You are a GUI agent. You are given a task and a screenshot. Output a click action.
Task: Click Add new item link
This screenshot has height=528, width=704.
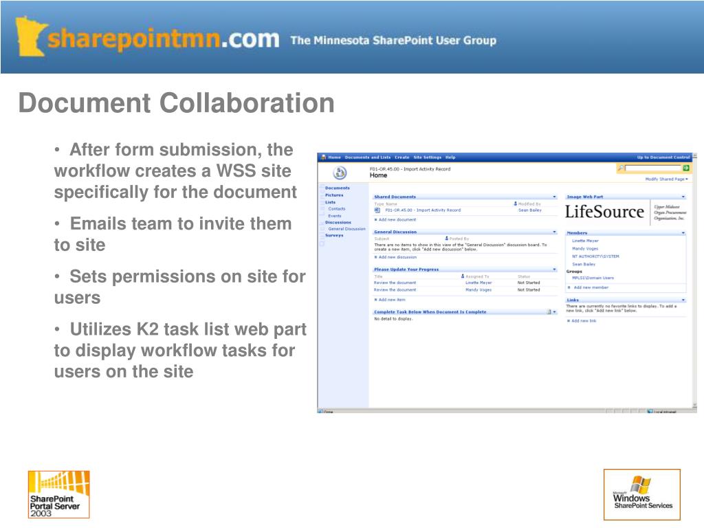(391, 300)
